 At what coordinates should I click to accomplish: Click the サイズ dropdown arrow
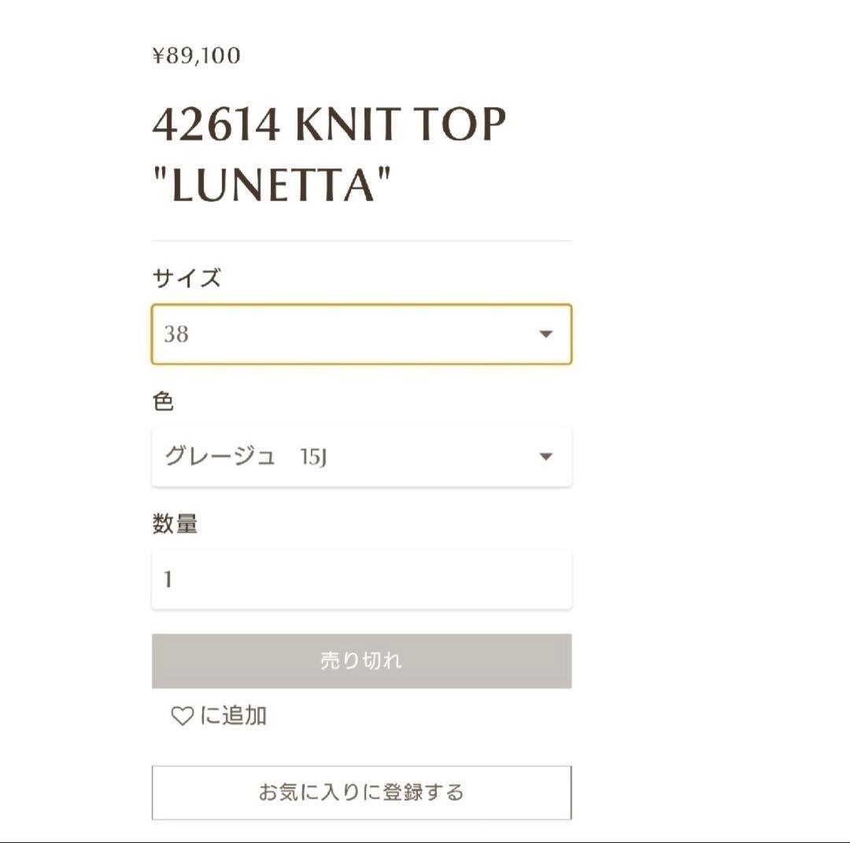pos(545,335)
